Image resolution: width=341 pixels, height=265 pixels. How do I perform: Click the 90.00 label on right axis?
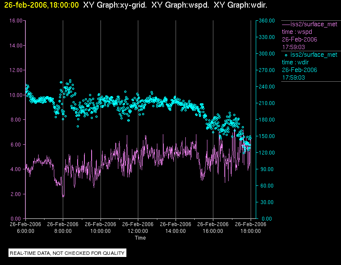[x=267, y=169]
